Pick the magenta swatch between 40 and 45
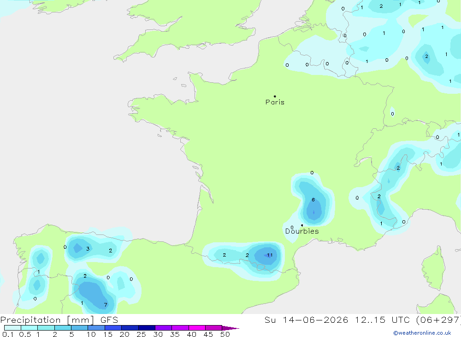This screenshot has width=461, height=337. [x=197, y=328]
